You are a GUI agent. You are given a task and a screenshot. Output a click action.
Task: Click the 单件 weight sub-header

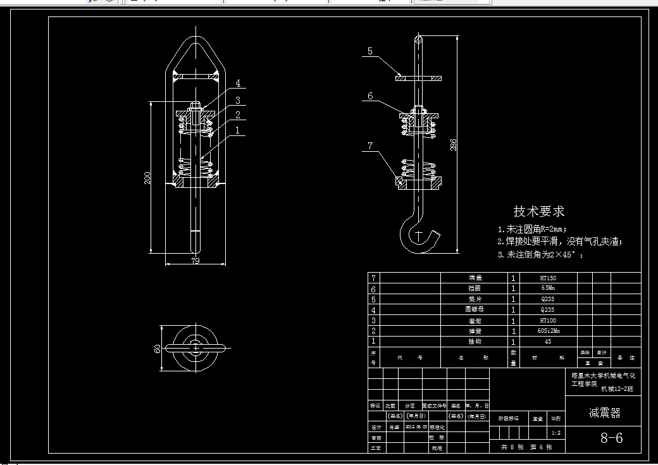click(x=585, y=352)
